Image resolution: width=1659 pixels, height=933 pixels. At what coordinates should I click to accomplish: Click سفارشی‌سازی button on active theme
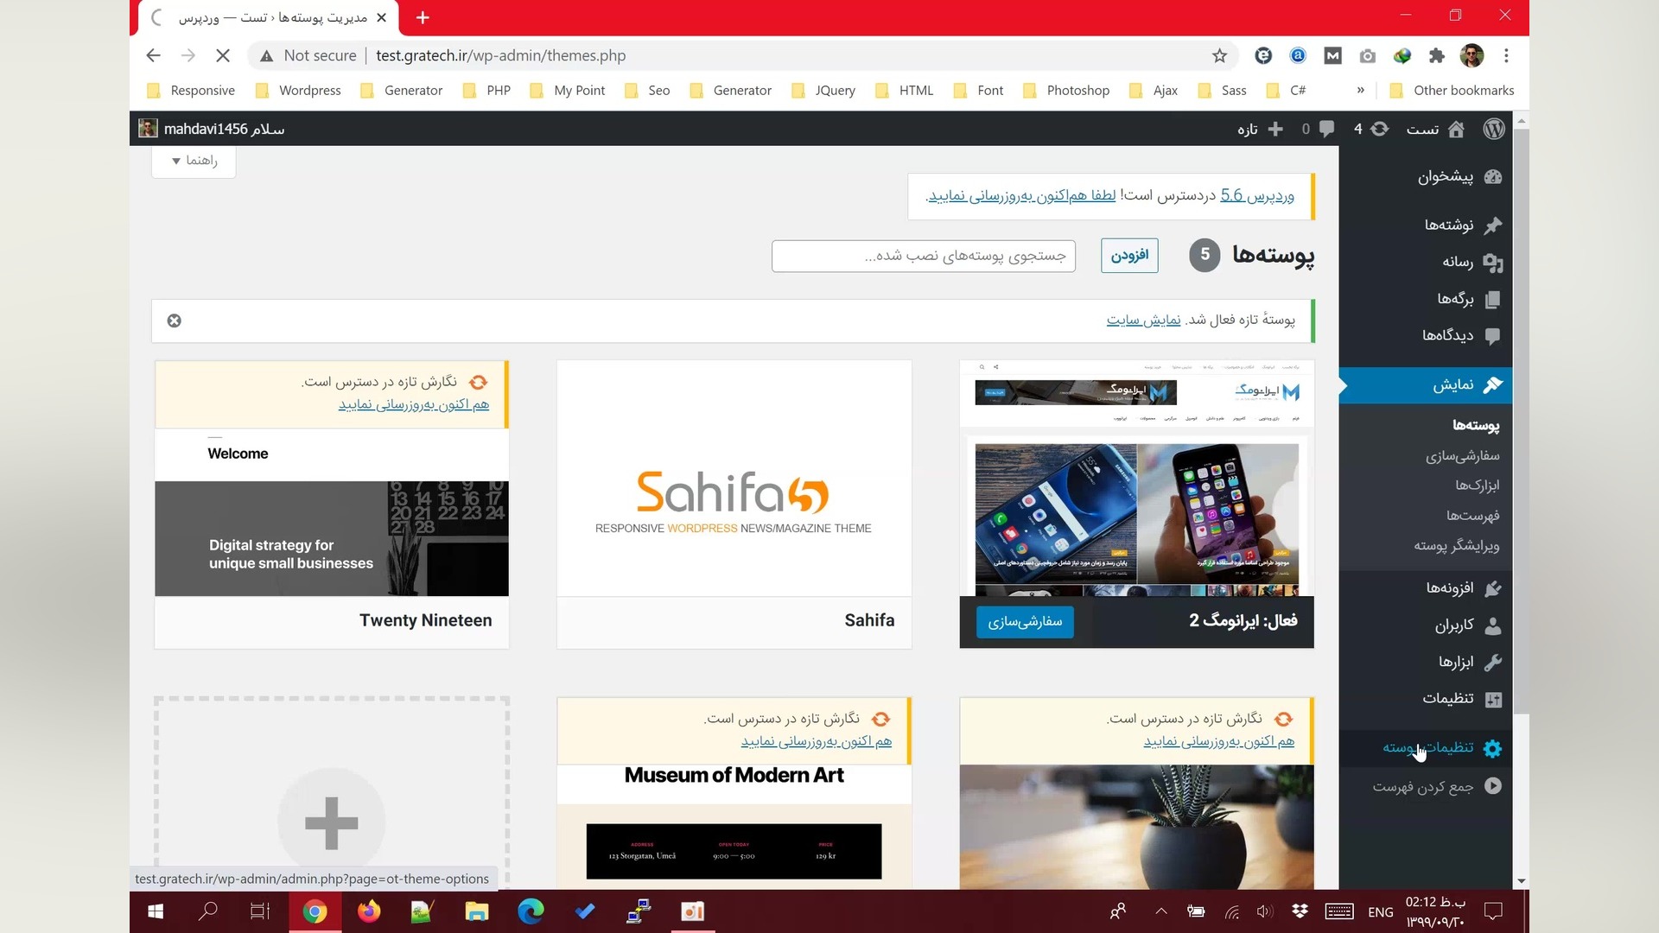1025,622
